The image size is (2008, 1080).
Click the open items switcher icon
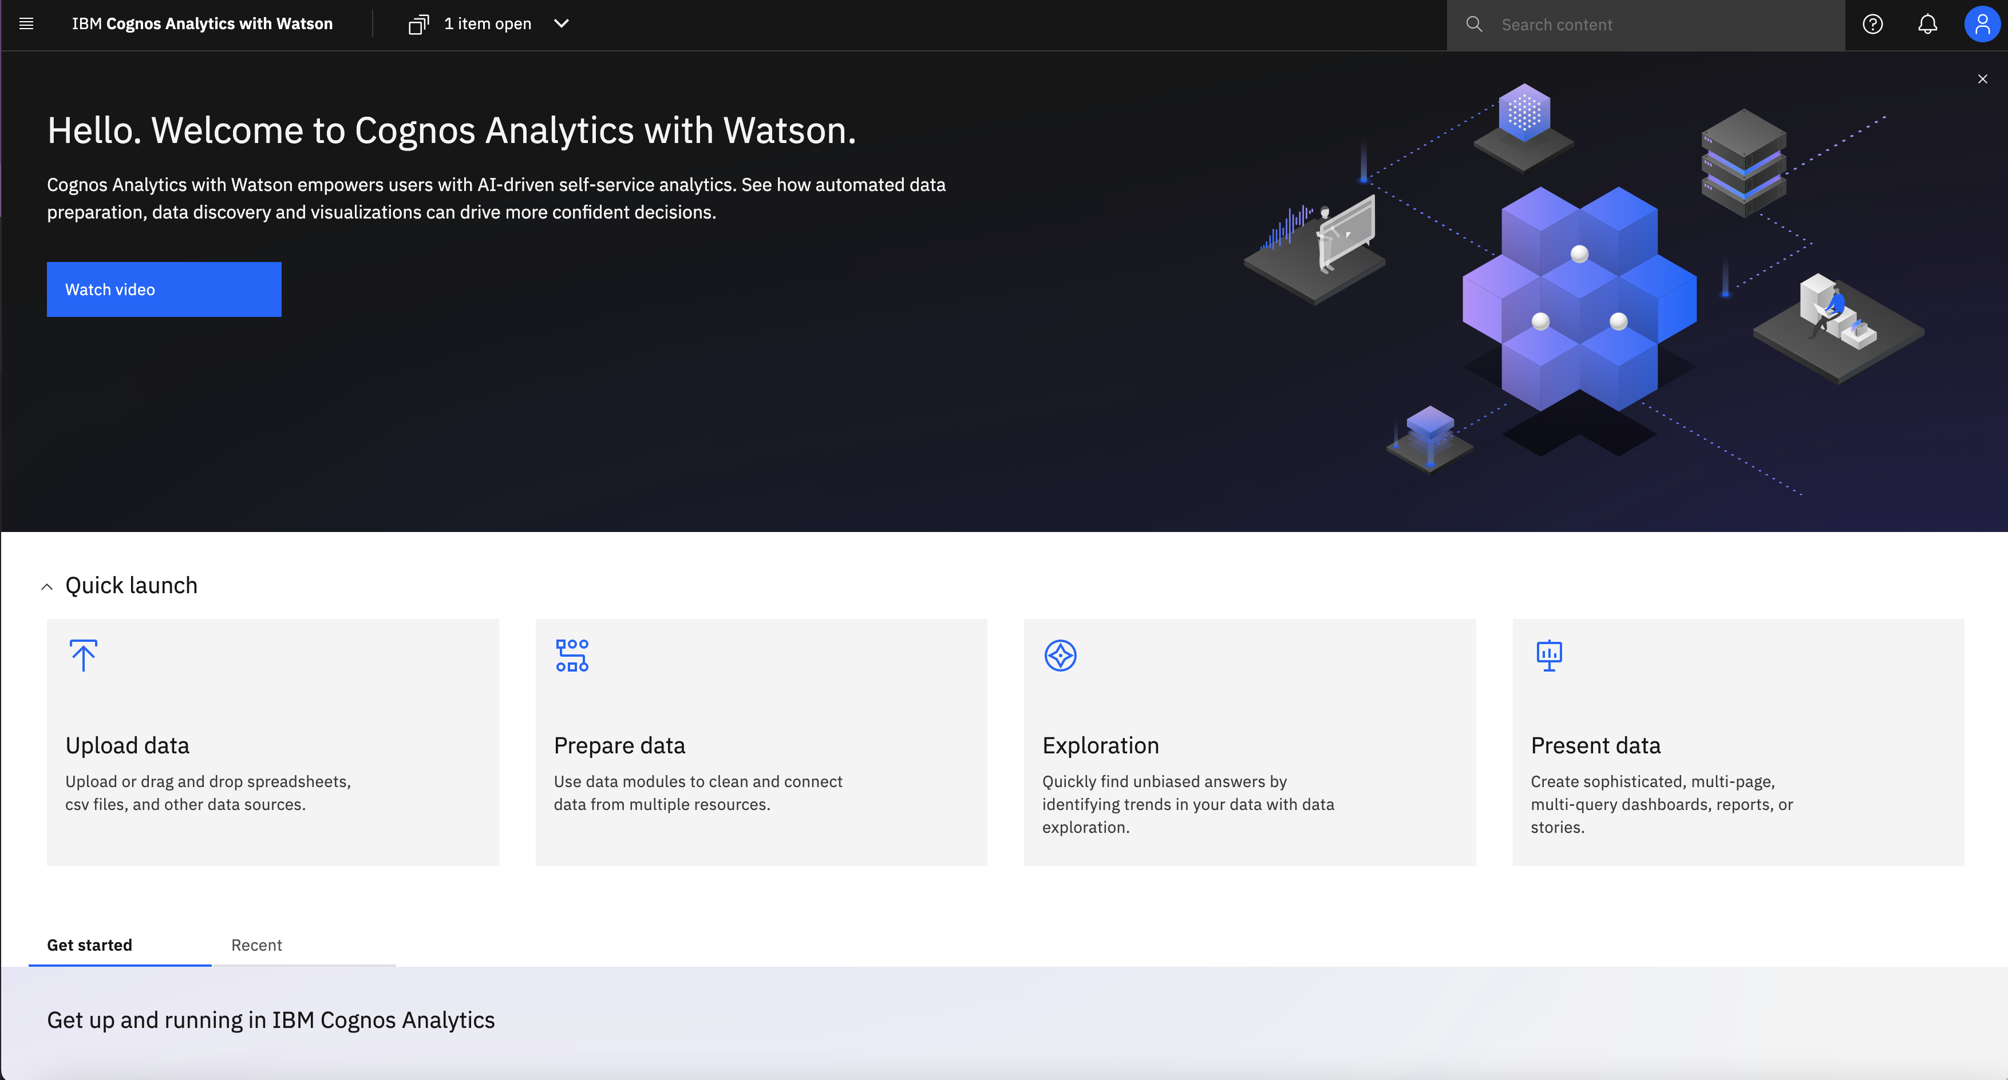[418, 24]
